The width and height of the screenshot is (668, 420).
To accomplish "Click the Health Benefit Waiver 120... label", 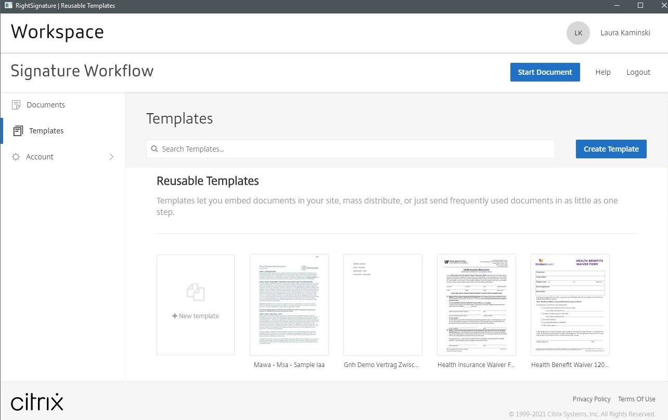I will [570, 365].
